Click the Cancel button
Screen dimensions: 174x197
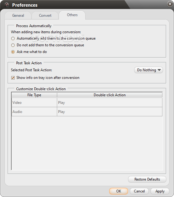coord(139,191)
